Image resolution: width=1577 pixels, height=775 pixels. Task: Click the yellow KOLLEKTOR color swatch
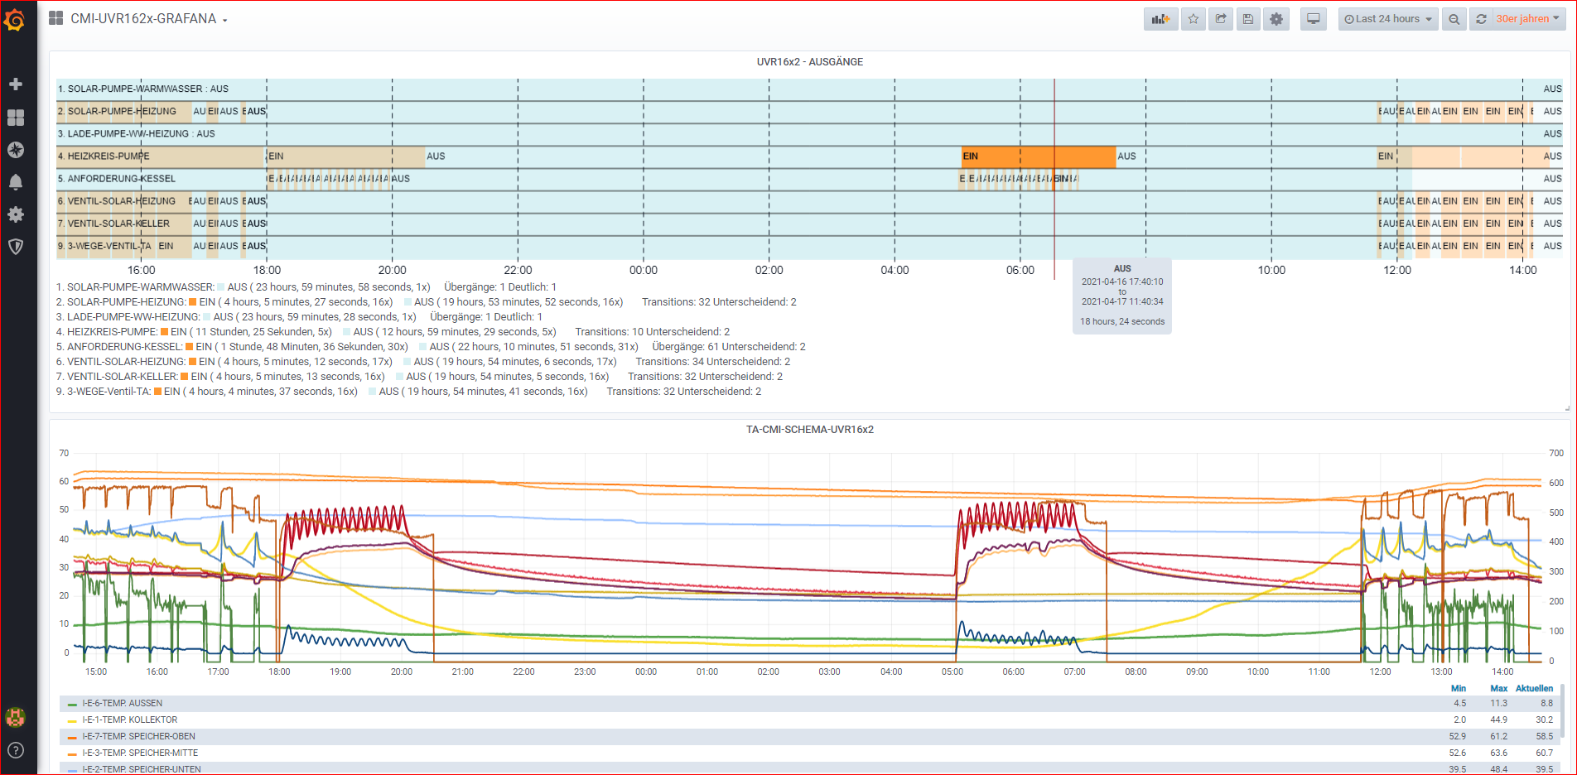[x=73, y=720]
